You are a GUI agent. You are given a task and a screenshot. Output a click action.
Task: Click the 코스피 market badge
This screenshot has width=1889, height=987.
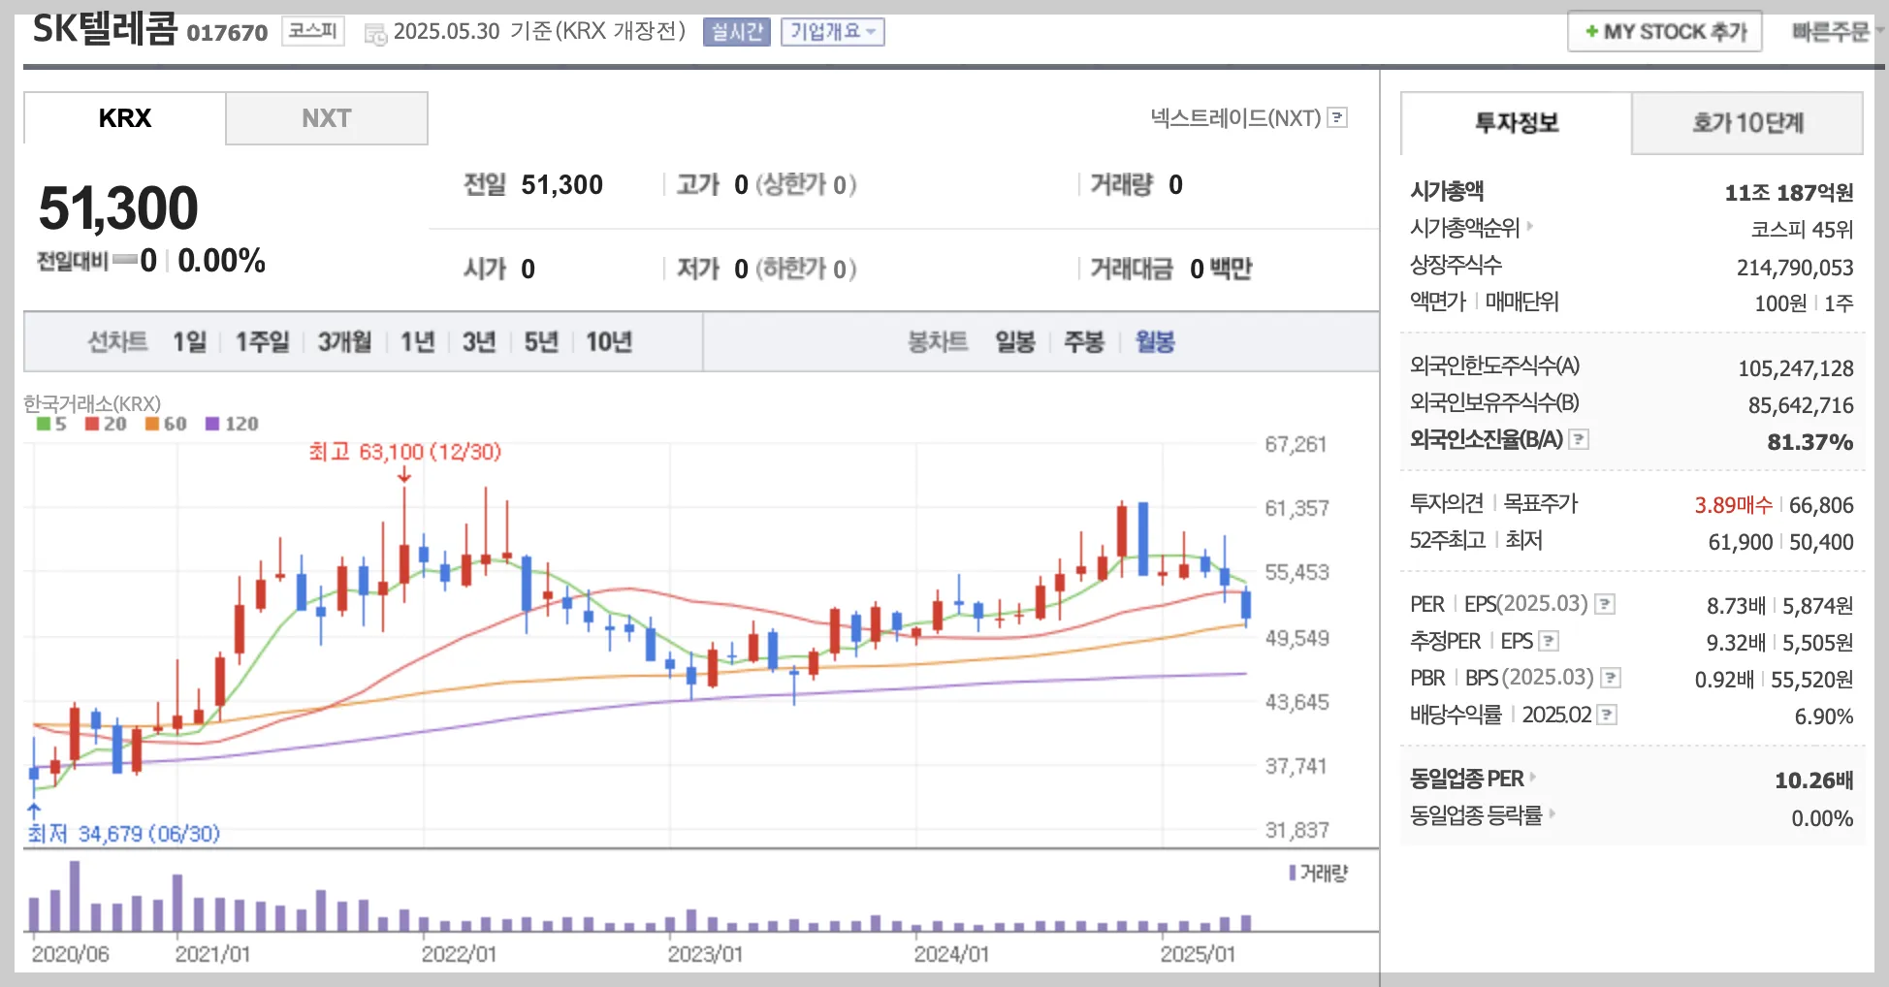tap(313, 31)
